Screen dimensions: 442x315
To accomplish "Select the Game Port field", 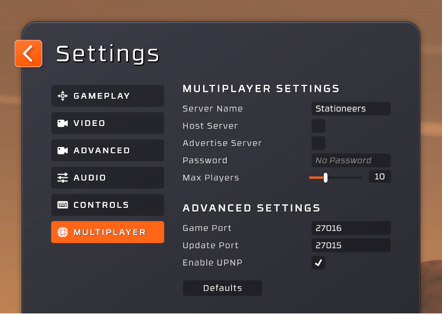I will click(x=351, y=228).
